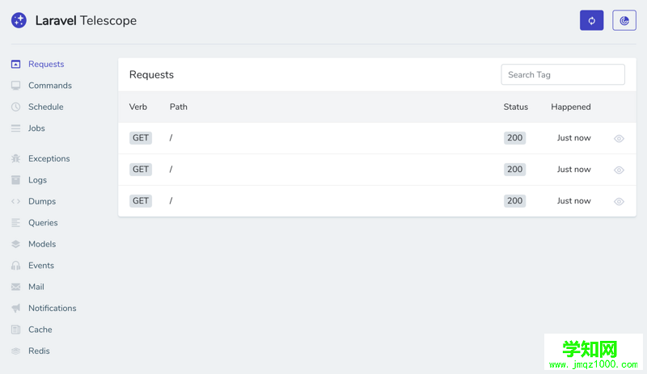Click the auto-refresh button in header
This screenshot has height=374, width=647.
click(x=591, y=20)
